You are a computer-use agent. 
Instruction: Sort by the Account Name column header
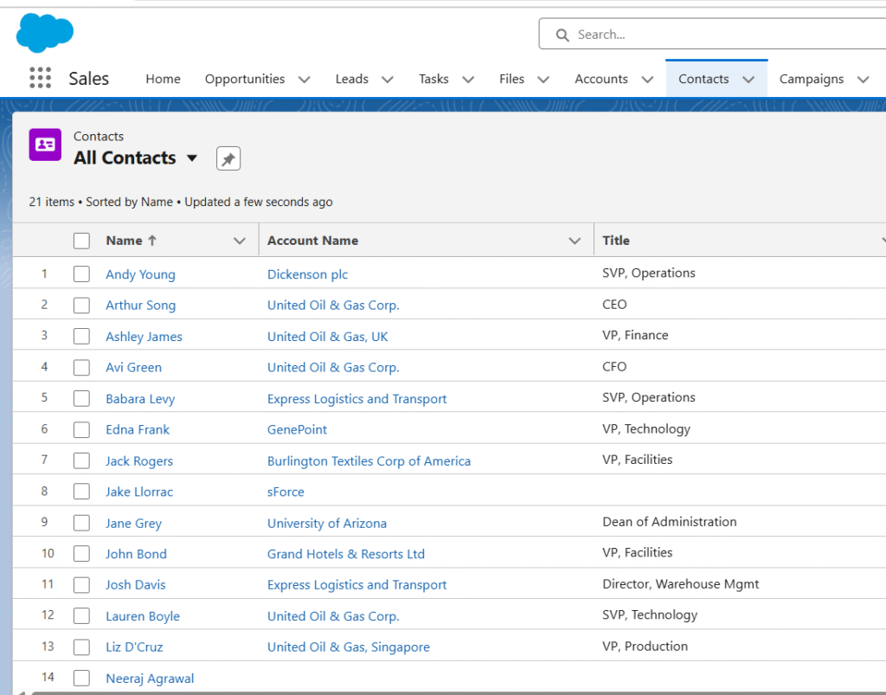313,241
